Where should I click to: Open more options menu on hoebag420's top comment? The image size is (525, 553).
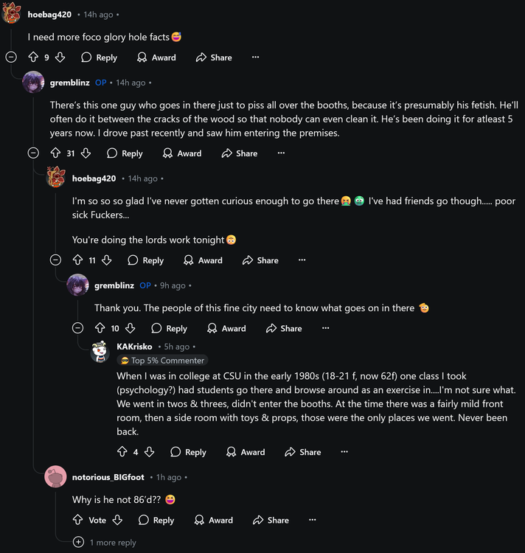[255, 58]
